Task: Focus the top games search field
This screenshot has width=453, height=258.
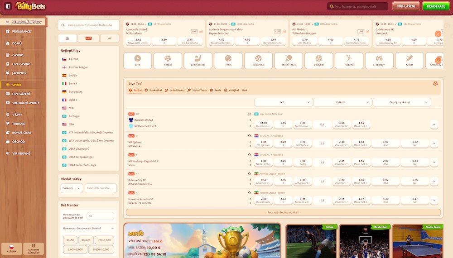Action: (358, 6)
